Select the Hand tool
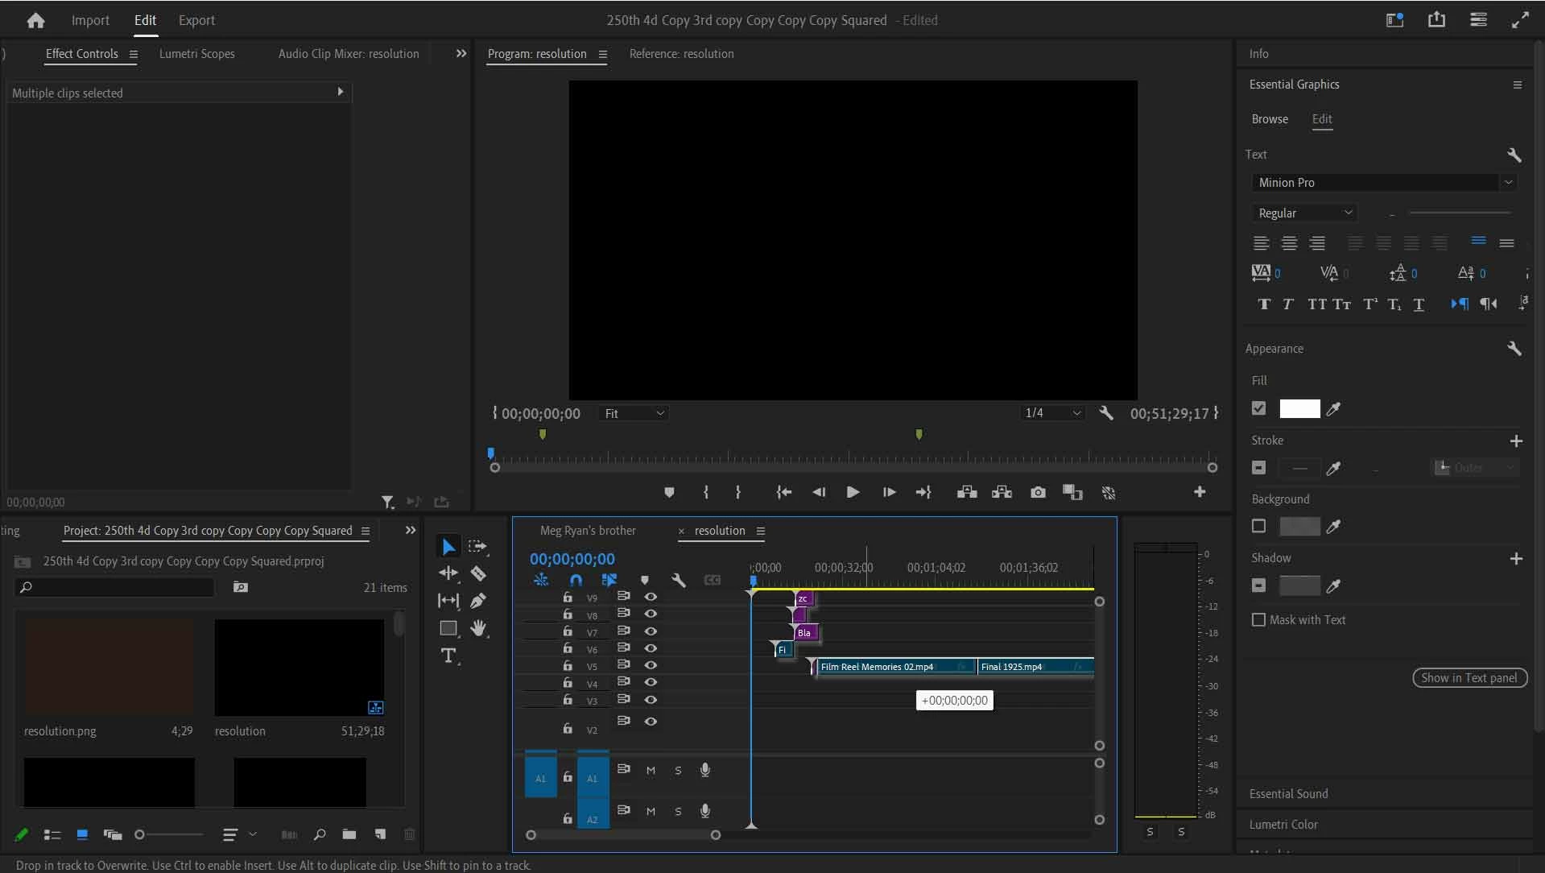This screenshot has height=873, width=1545. (478, 628)
